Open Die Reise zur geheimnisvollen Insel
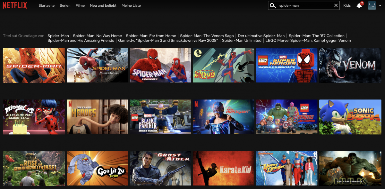Image resolution: width=385 pixels, height=189 pixels. (x=34, y=169)
